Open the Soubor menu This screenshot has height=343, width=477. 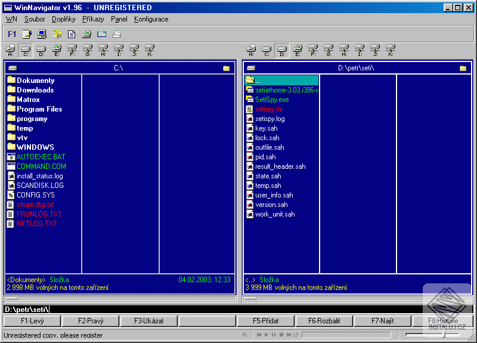pyautogui.click(x=35, y=19)
